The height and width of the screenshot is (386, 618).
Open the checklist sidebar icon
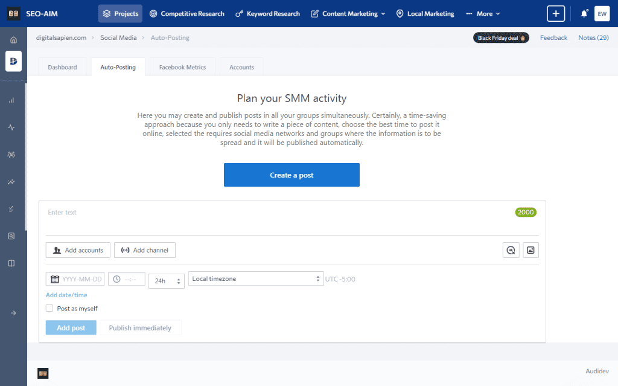click(11, 209)
